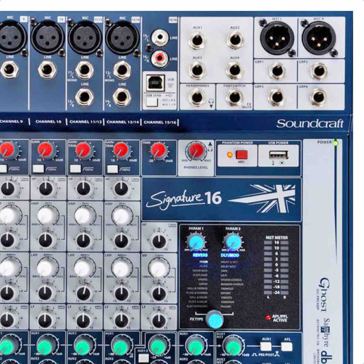The height and width of the screenshot is (364, 364).
Task: Click the black HF knob on channel 11/12
Action: point(83,189)
